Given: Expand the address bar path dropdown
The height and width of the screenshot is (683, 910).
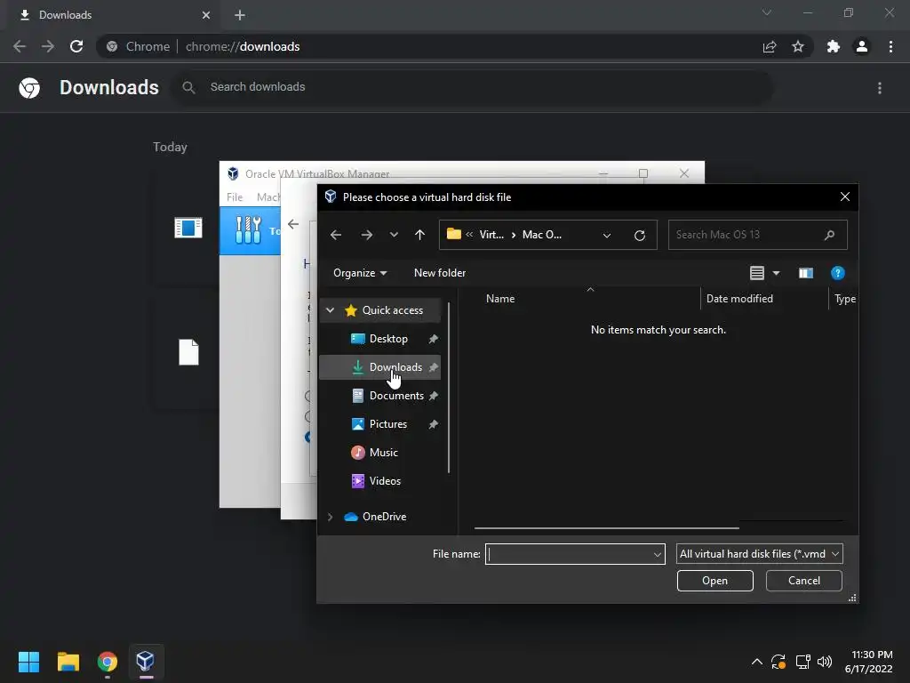Looking at the screenshot, I should click(606, 235).
